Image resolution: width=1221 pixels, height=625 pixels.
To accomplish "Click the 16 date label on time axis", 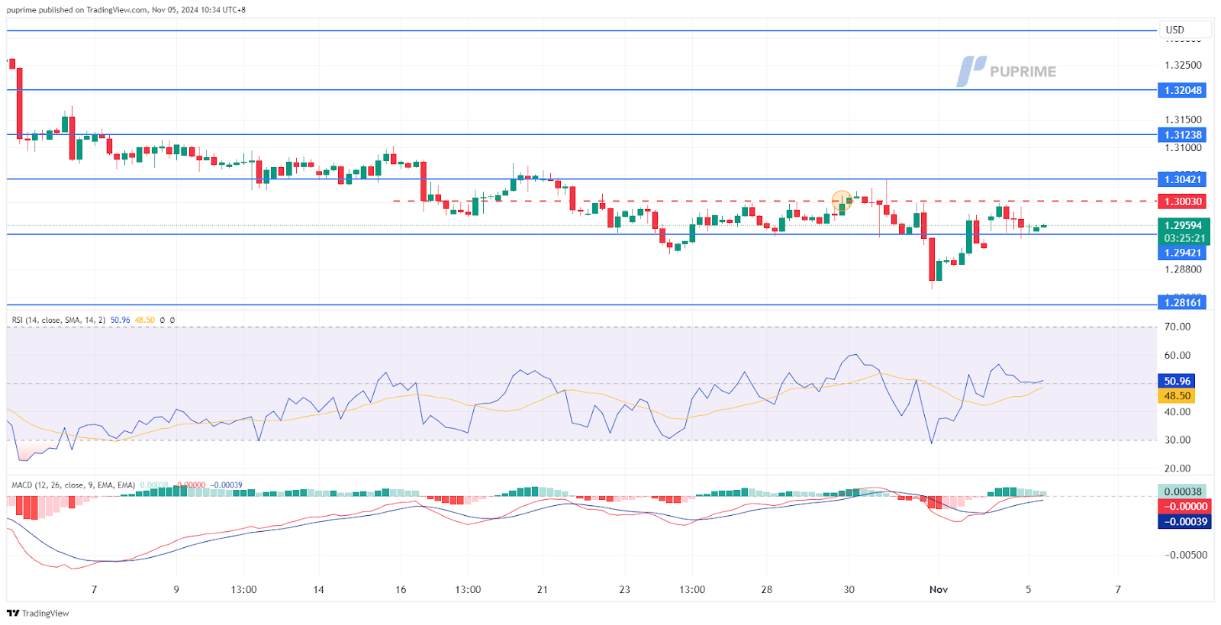I will 401,590.
